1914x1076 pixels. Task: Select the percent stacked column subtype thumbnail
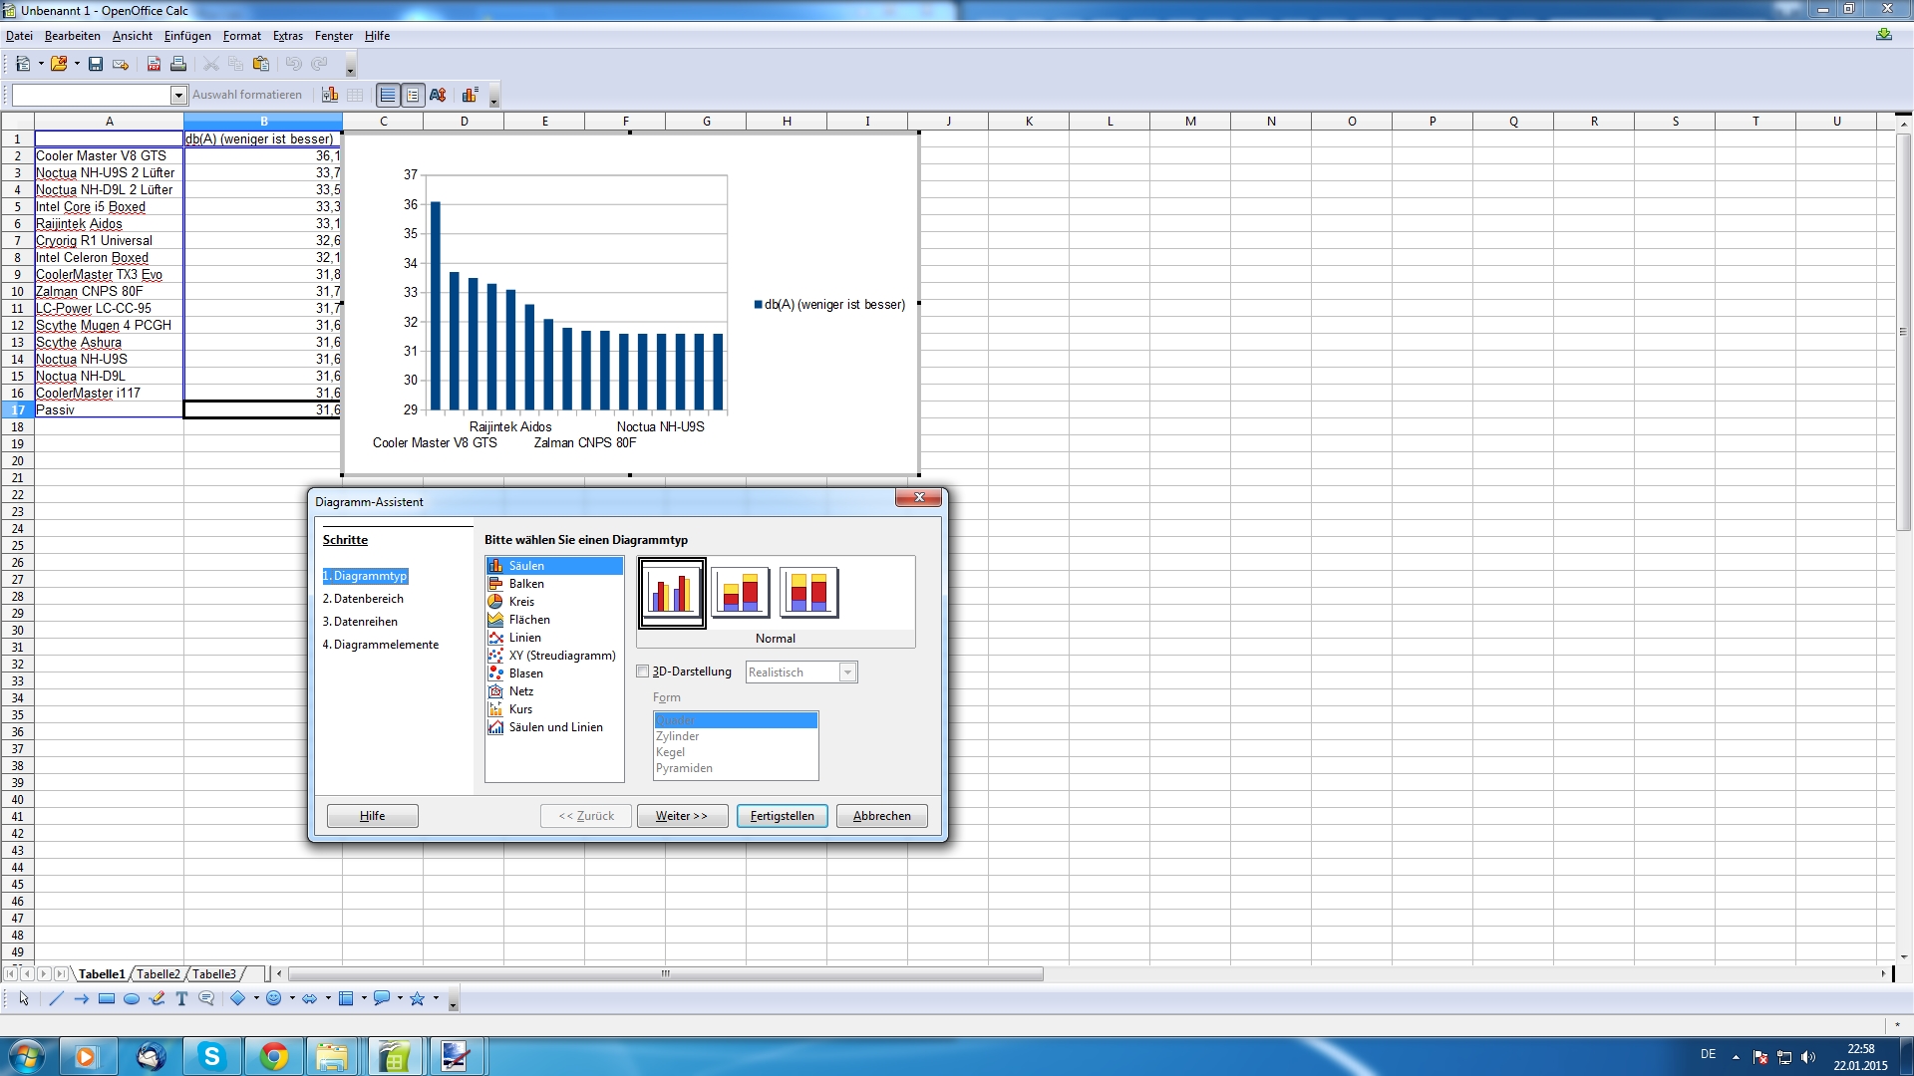(x=808, y=593)
